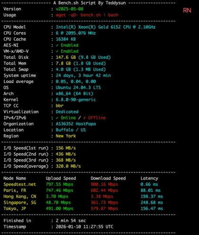The width and height of the screenshot is (199, 235).
Task: Click the version string v2025-05-08
Action: pos(69,9)
